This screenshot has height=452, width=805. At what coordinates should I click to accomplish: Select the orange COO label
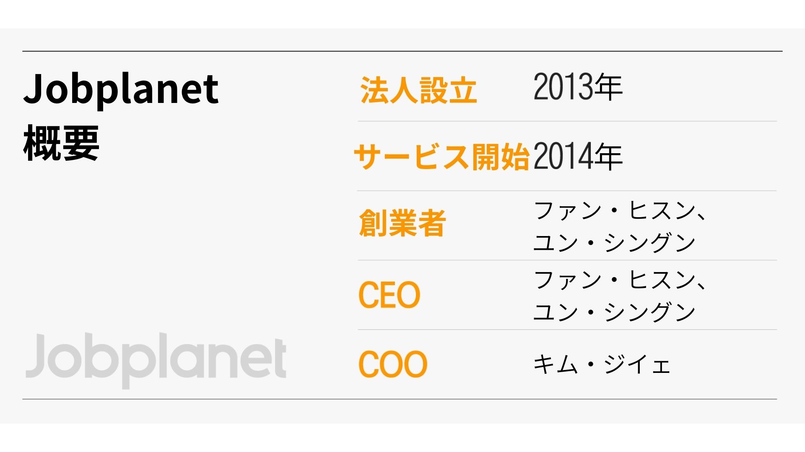click(x=393, y=364)
